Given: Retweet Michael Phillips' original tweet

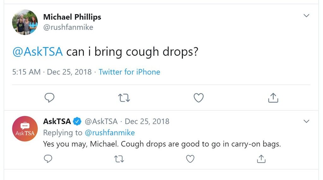Looking at the screenshot, I should pyautogui.click(x=124, y=98).
